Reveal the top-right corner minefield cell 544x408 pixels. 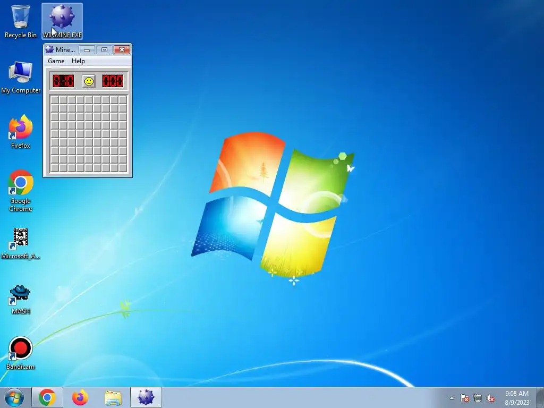(x=123, y=100)
